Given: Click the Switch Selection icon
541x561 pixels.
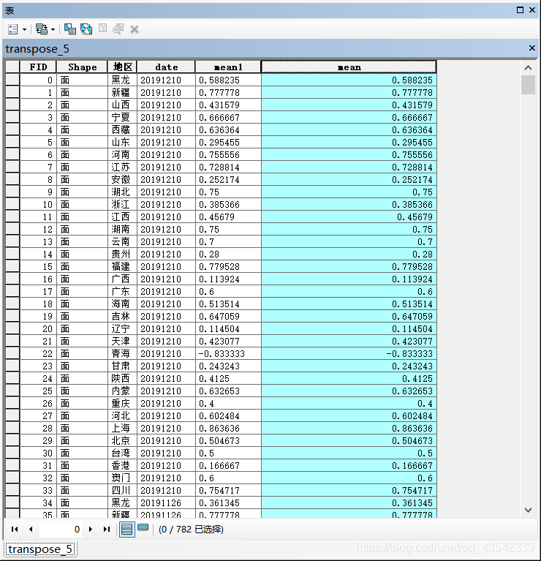Looking at the screenshot, I should coord(86,29).
